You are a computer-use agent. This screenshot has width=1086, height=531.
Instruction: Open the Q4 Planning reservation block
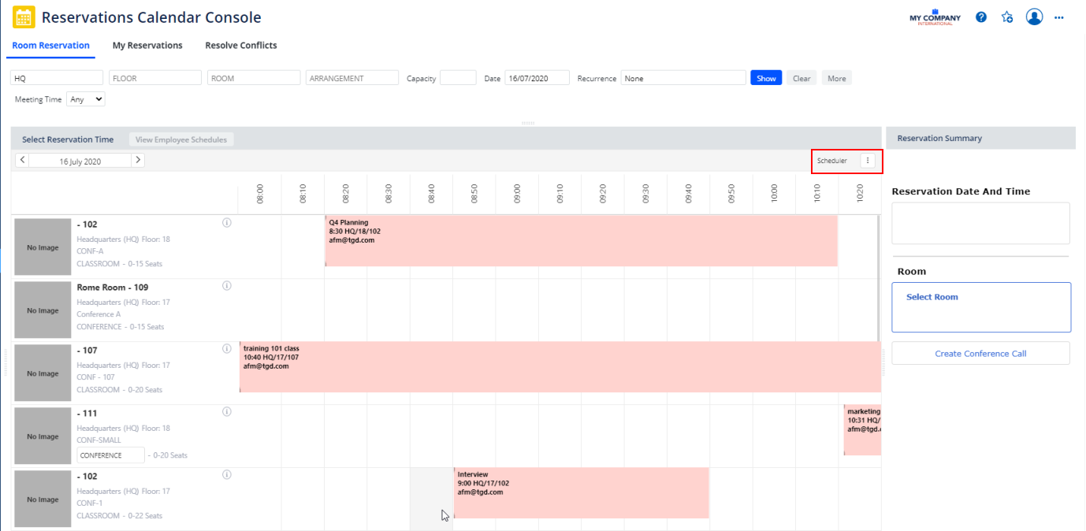click(x=581, y=241)
